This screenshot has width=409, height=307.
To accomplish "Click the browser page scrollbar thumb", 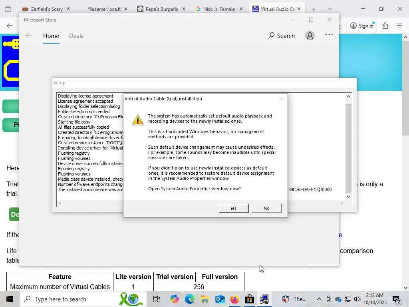I will click(x=405, y=88).
